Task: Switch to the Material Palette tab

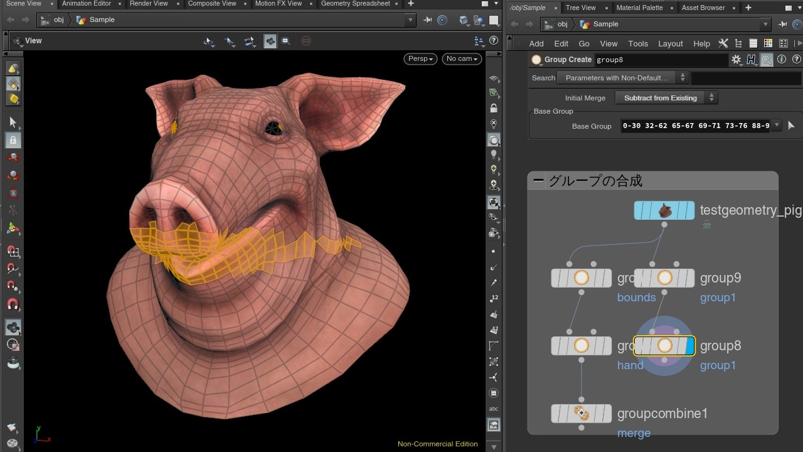Action: point(641,8)
